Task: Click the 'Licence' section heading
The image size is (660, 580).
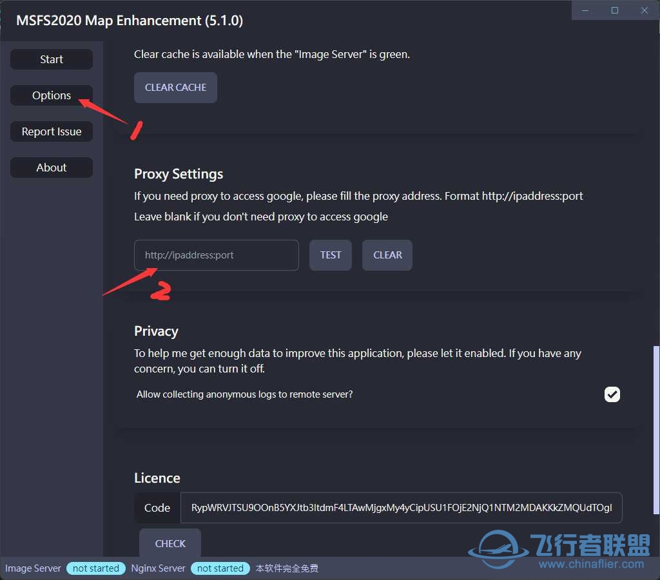Action: pos(157,478)
